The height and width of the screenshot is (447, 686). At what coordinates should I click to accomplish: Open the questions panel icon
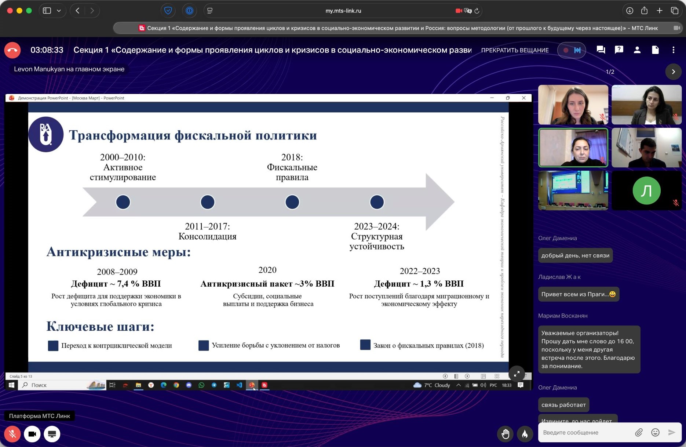pos(619,50)
